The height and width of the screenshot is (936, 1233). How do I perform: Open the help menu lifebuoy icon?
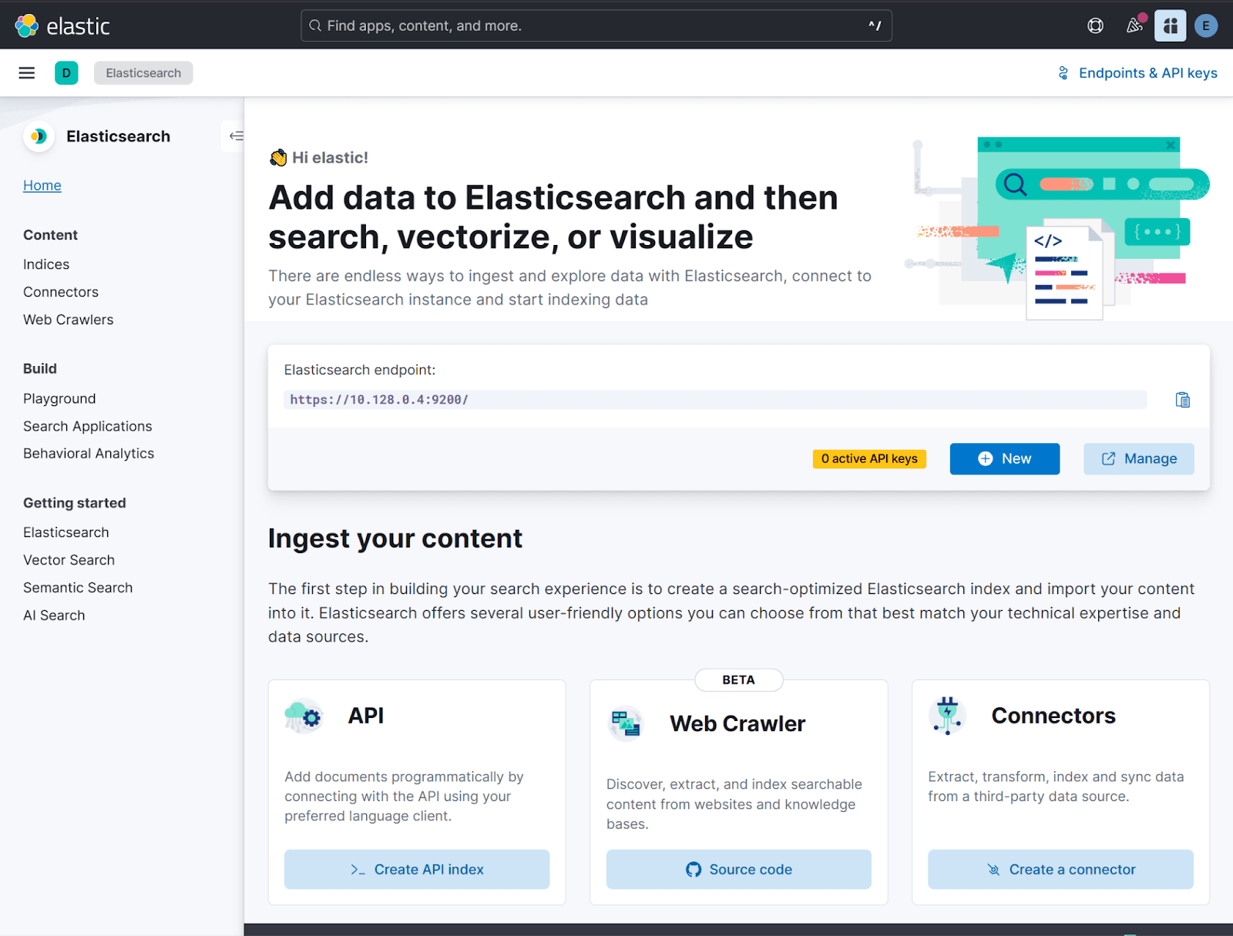[x=1095, y=25]
